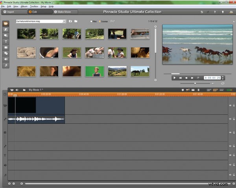Play the preview video
This screenshot has height=188, width=236.
[174, 78]
